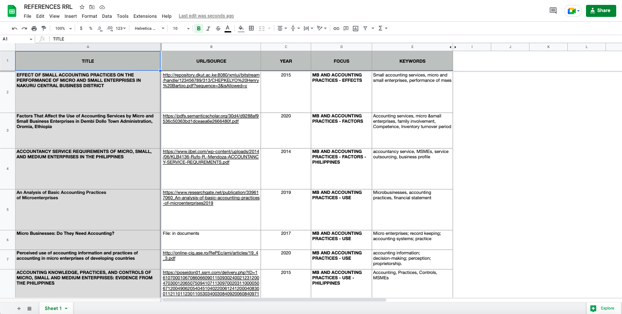622x314 pixels.
Task: Open the Google Meet call button
Action: tap(574, 11)
